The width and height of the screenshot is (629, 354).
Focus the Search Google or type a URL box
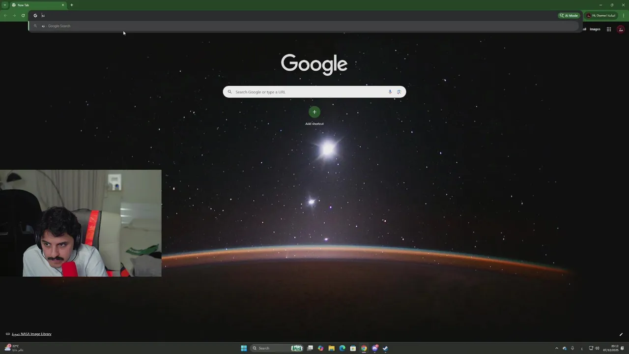[x=314, y=92]
